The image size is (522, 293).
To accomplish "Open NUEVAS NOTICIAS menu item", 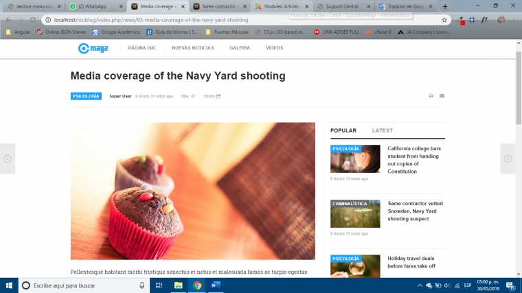I will click(193, 48).
